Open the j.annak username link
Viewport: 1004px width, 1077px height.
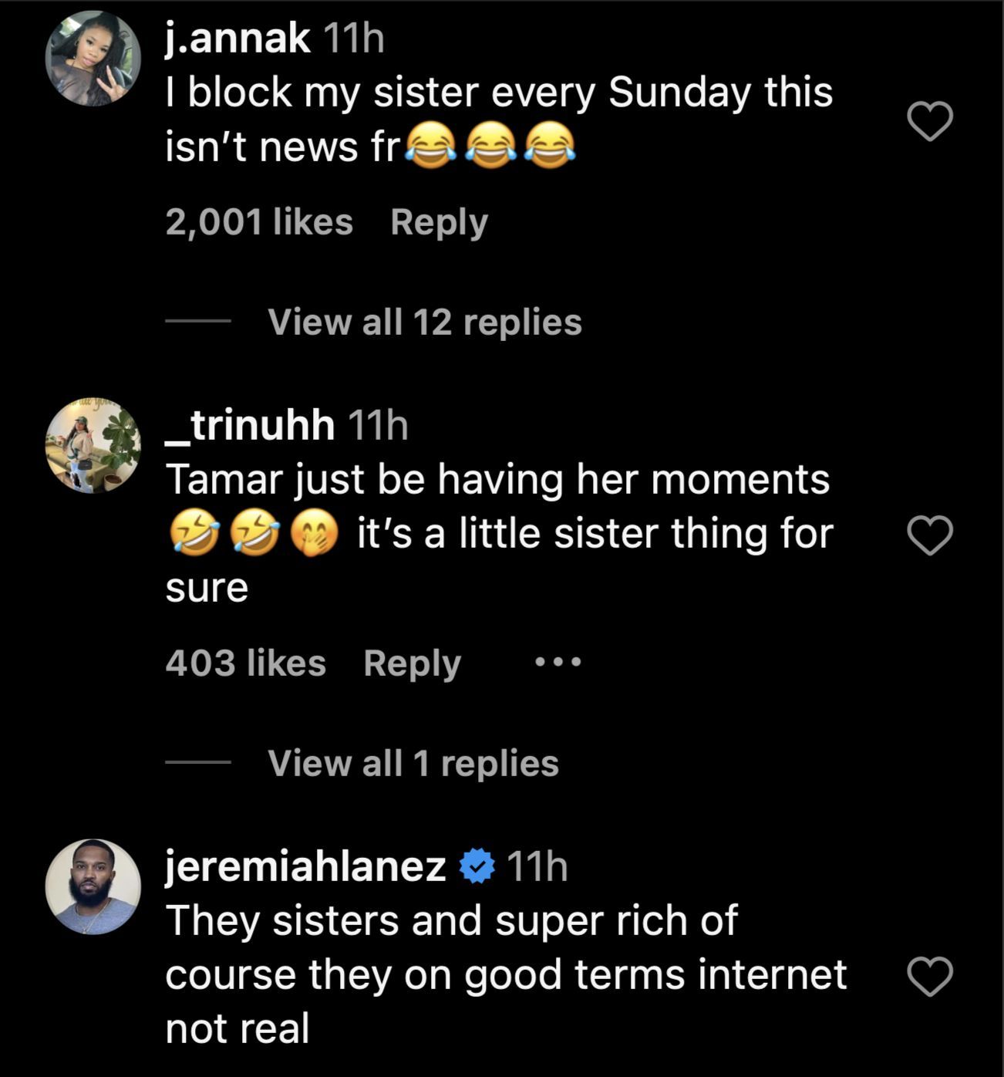[x=238, y=39]
